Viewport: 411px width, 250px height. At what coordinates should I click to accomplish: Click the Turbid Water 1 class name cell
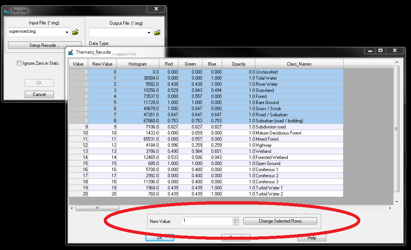coord(299,188)
